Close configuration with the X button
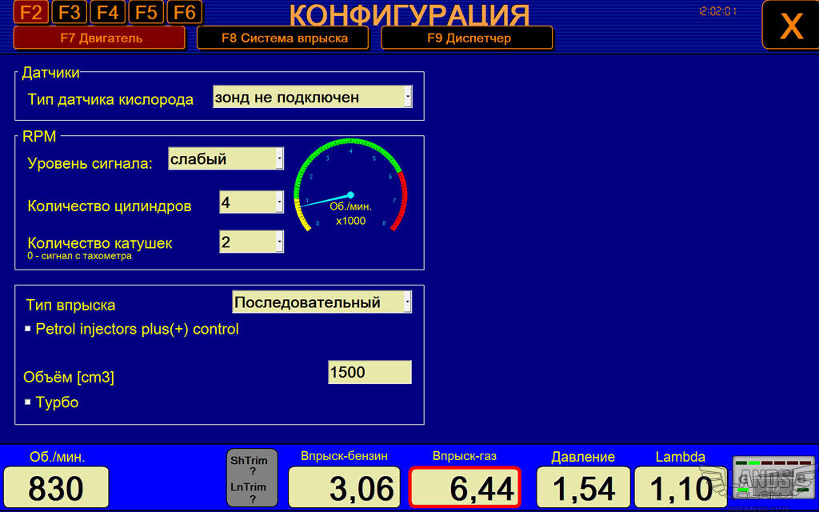This screenshot has height=512, width=819. tap(789, 26)
